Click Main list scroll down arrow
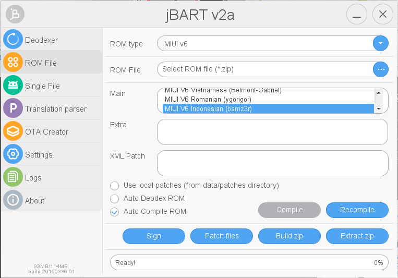The height and width of the screenshot is (278, 398). click(x=379, y=109)
